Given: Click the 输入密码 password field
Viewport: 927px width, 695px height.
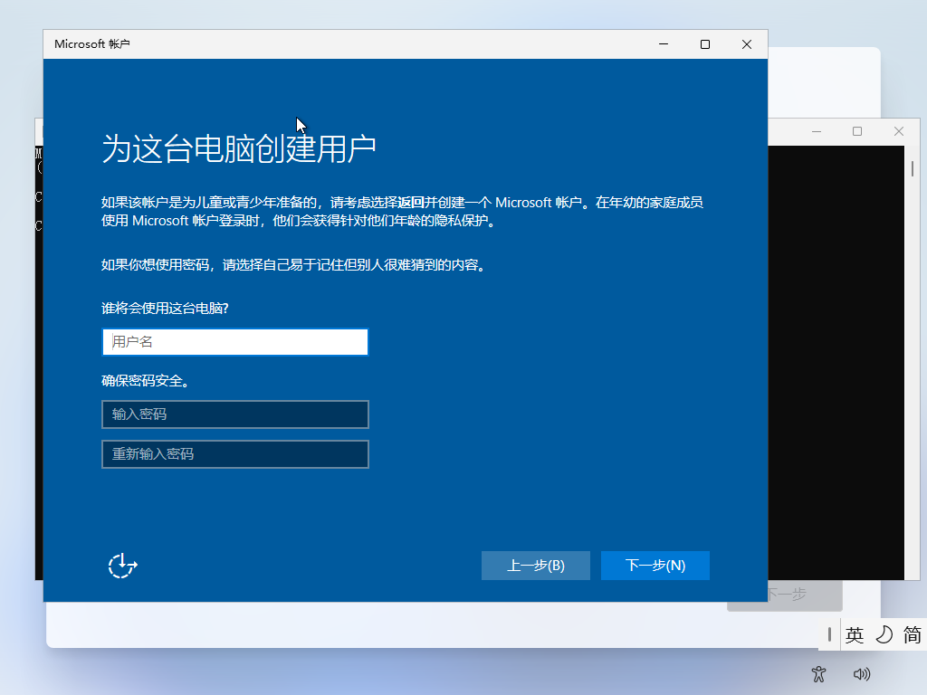Looking at the screenshot, I should click(x=235, y=414).
